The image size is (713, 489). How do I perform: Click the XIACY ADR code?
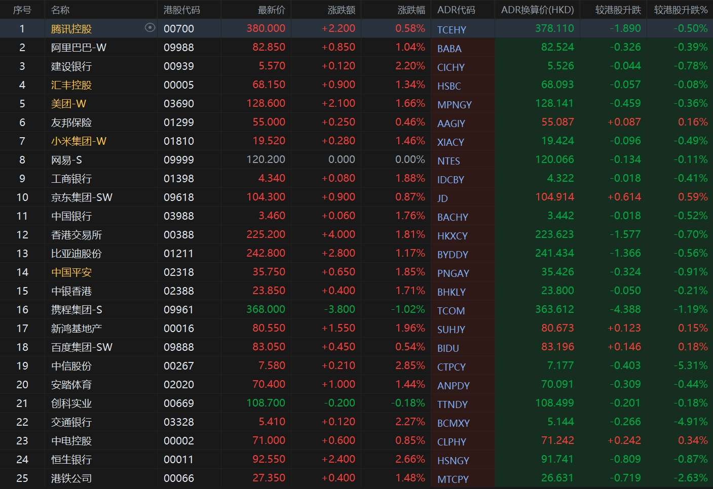[x=451, y=142]
